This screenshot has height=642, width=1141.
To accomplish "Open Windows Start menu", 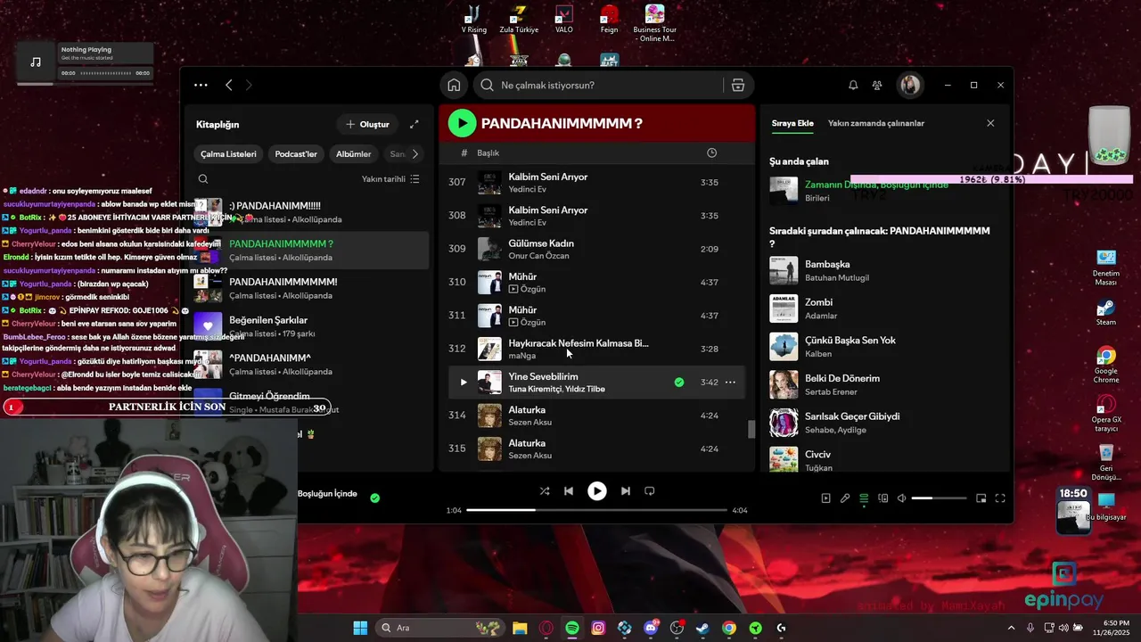I will 360,628.
